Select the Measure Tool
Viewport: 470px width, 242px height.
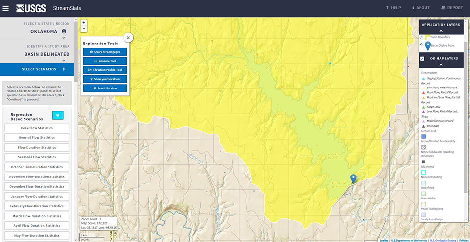coord(105,61)
